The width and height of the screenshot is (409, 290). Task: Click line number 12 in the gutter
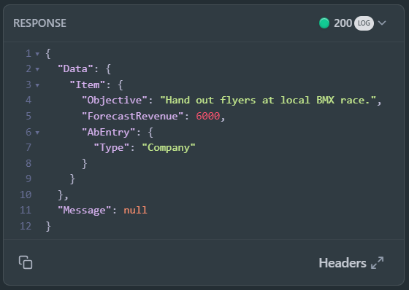point(26,226)
